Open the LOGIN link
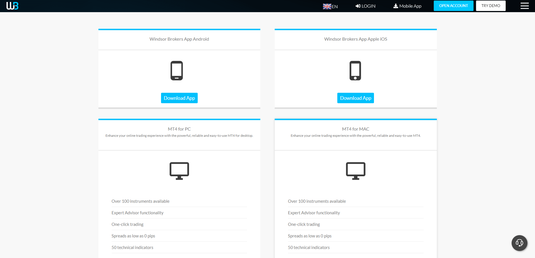Screen dimensions: 535x258 pyautogui.click(x=366, y=6)
